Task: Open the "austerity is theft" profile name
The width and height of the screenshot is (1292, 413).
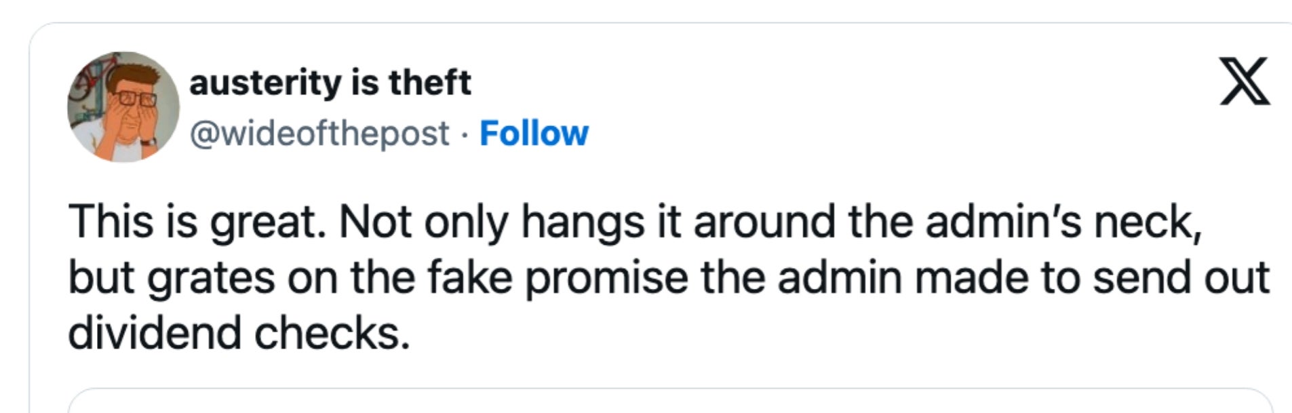Action: pyautogui.click(x=330, y=83)
